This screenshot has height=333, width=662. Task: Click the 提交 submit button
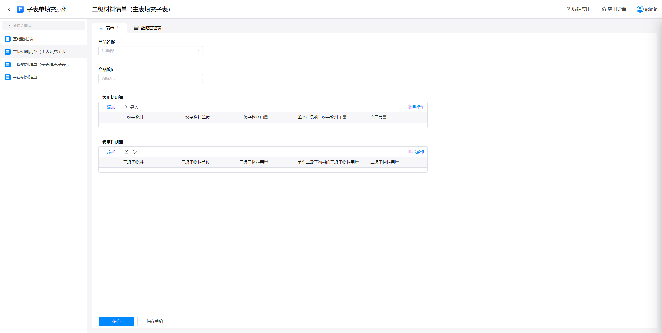tap(116, 321)
